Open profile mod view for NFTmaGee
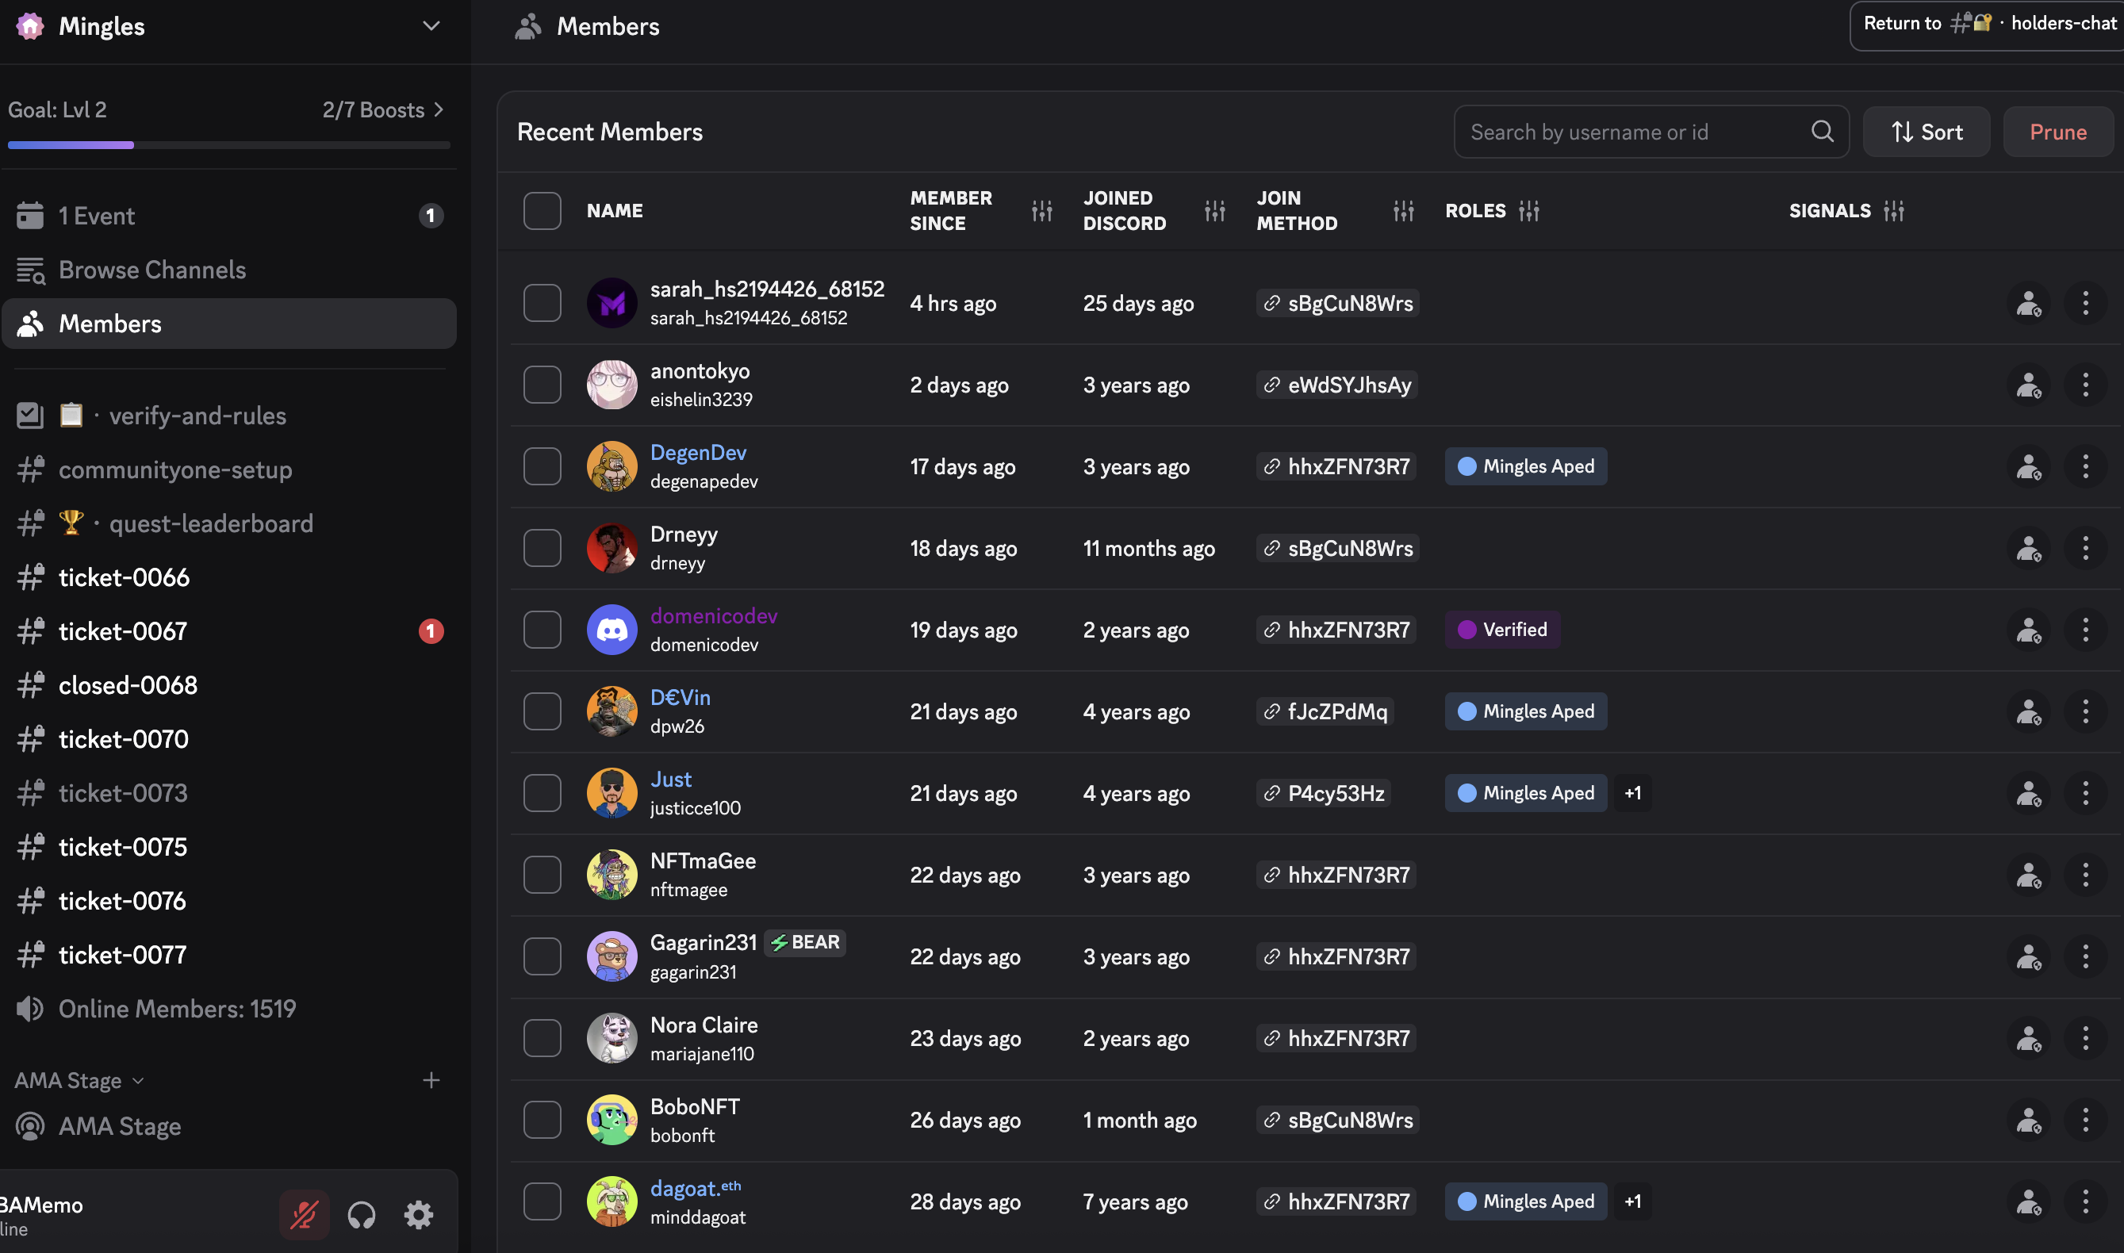The image size is (2124, 1253). (2028, 875)
